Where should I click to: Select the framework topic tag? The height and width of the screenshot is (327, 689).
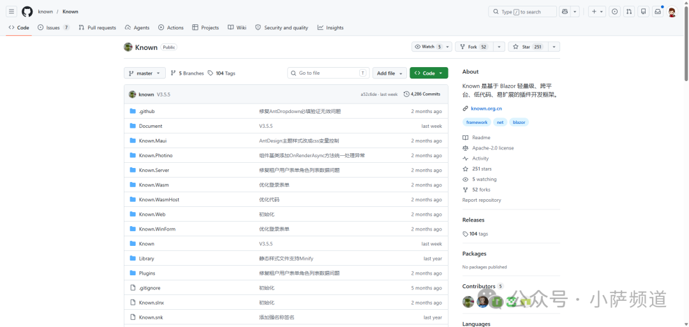pyautogui.click(x=477, y=123)
